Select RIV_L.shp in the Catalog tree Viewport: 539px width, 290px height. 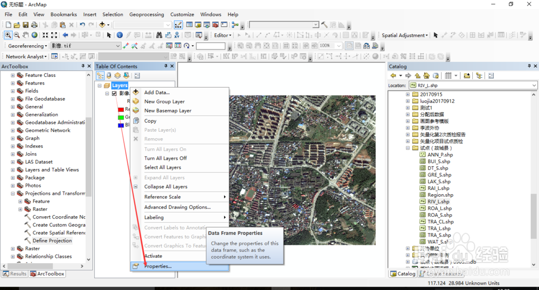pyautogui.click(x=438, y=202)
